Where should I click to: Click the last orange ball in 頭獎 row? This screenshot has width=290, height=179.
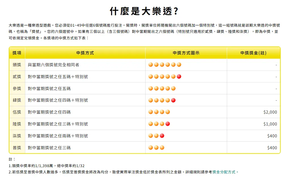point(179,65)
